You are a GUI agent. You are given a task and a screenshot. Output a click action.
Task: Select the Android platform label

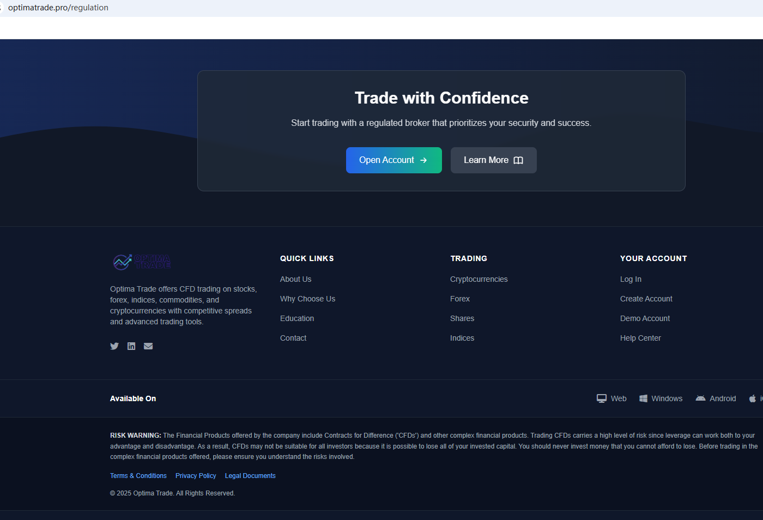pyautogui.click(x=723, y=398)
